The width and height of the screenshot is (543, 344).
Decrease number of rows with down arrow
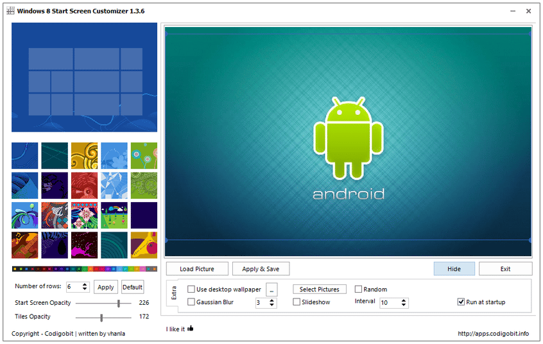[85, 289]
